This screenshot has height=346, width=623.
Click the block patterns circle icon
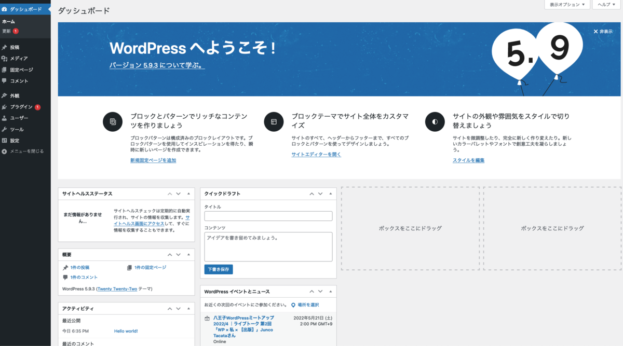point(113,122)
